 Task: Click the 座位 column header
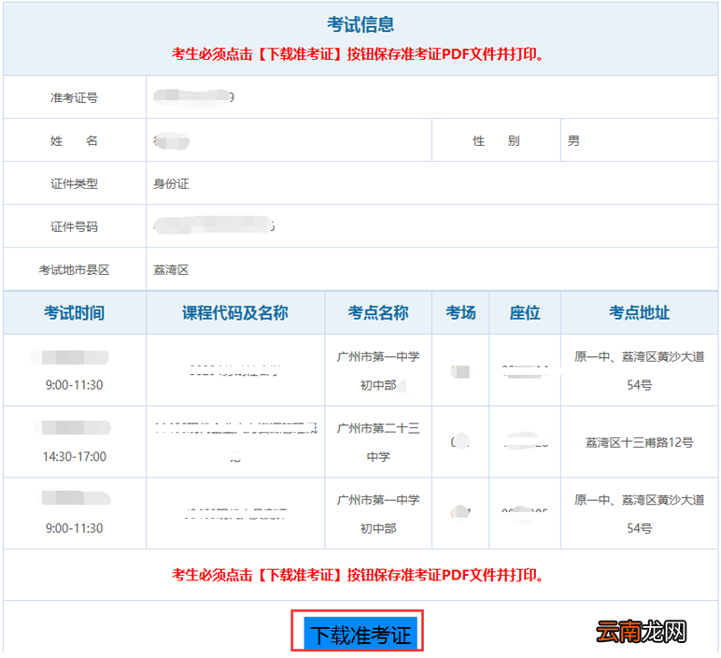(x=525, y=313)
